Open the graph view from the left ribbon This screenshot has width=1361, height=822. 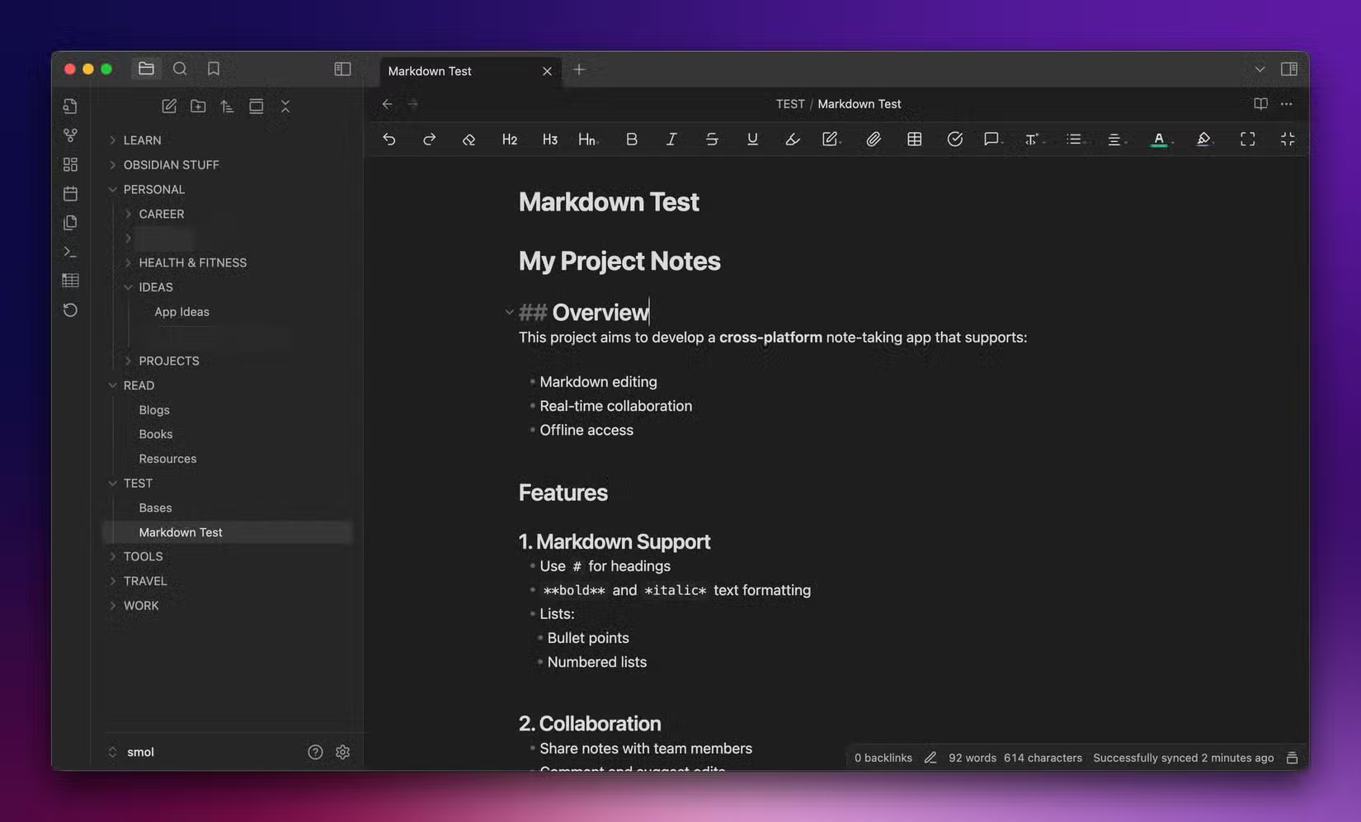70,135
